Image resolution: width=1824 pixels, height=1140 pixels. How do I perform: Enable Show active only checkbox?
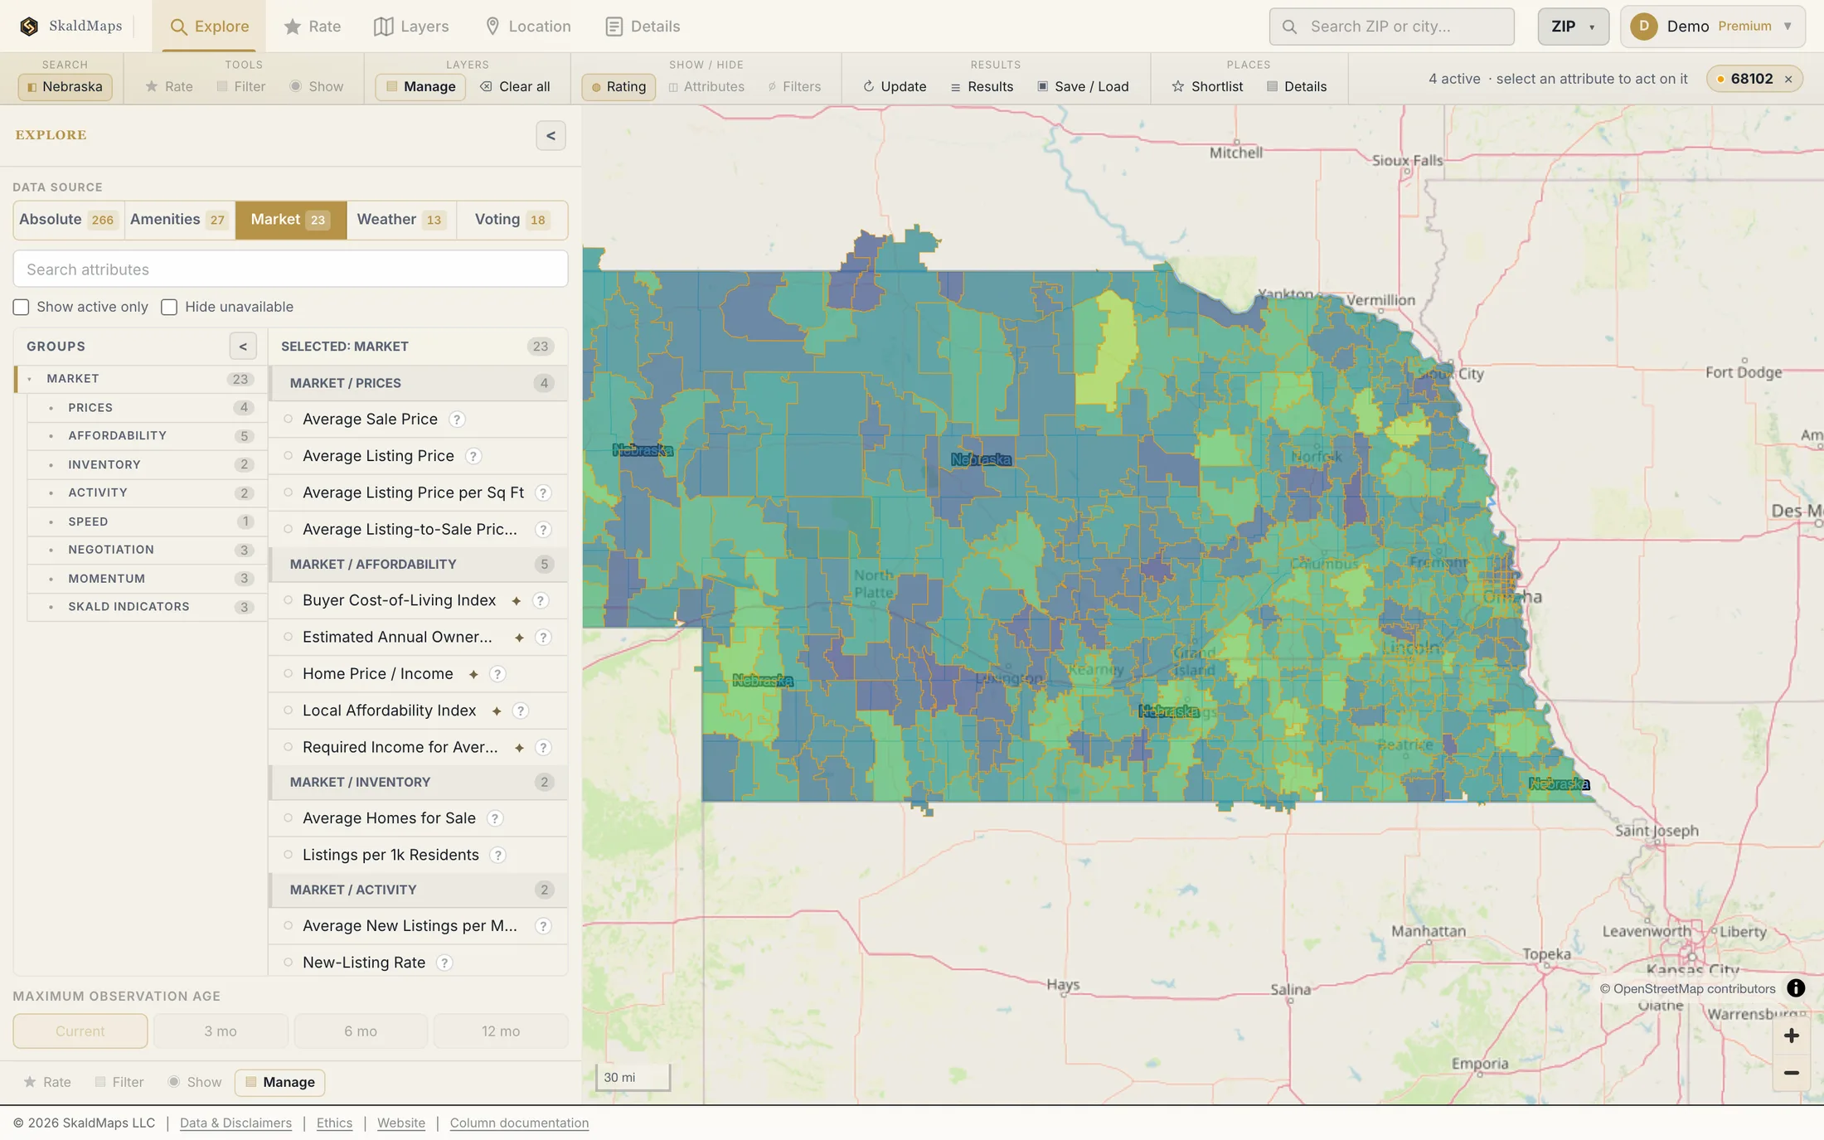pyautogui.click(x=21, y=308)
